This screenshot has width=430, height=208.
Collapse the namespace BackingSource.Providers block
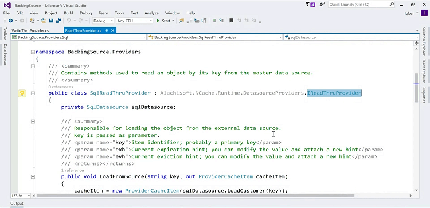[x=33, y=52]
